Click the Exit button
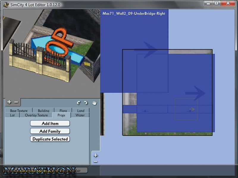 coord(78,171)
